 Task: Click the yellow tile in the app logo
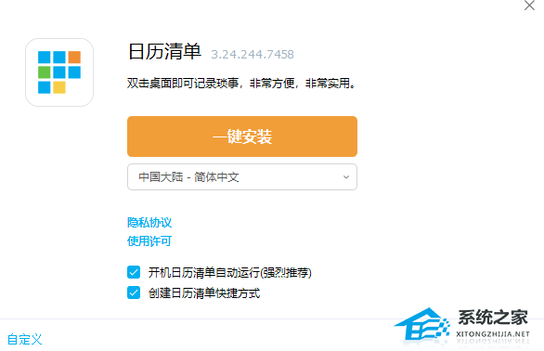click(x=59, y=87)
